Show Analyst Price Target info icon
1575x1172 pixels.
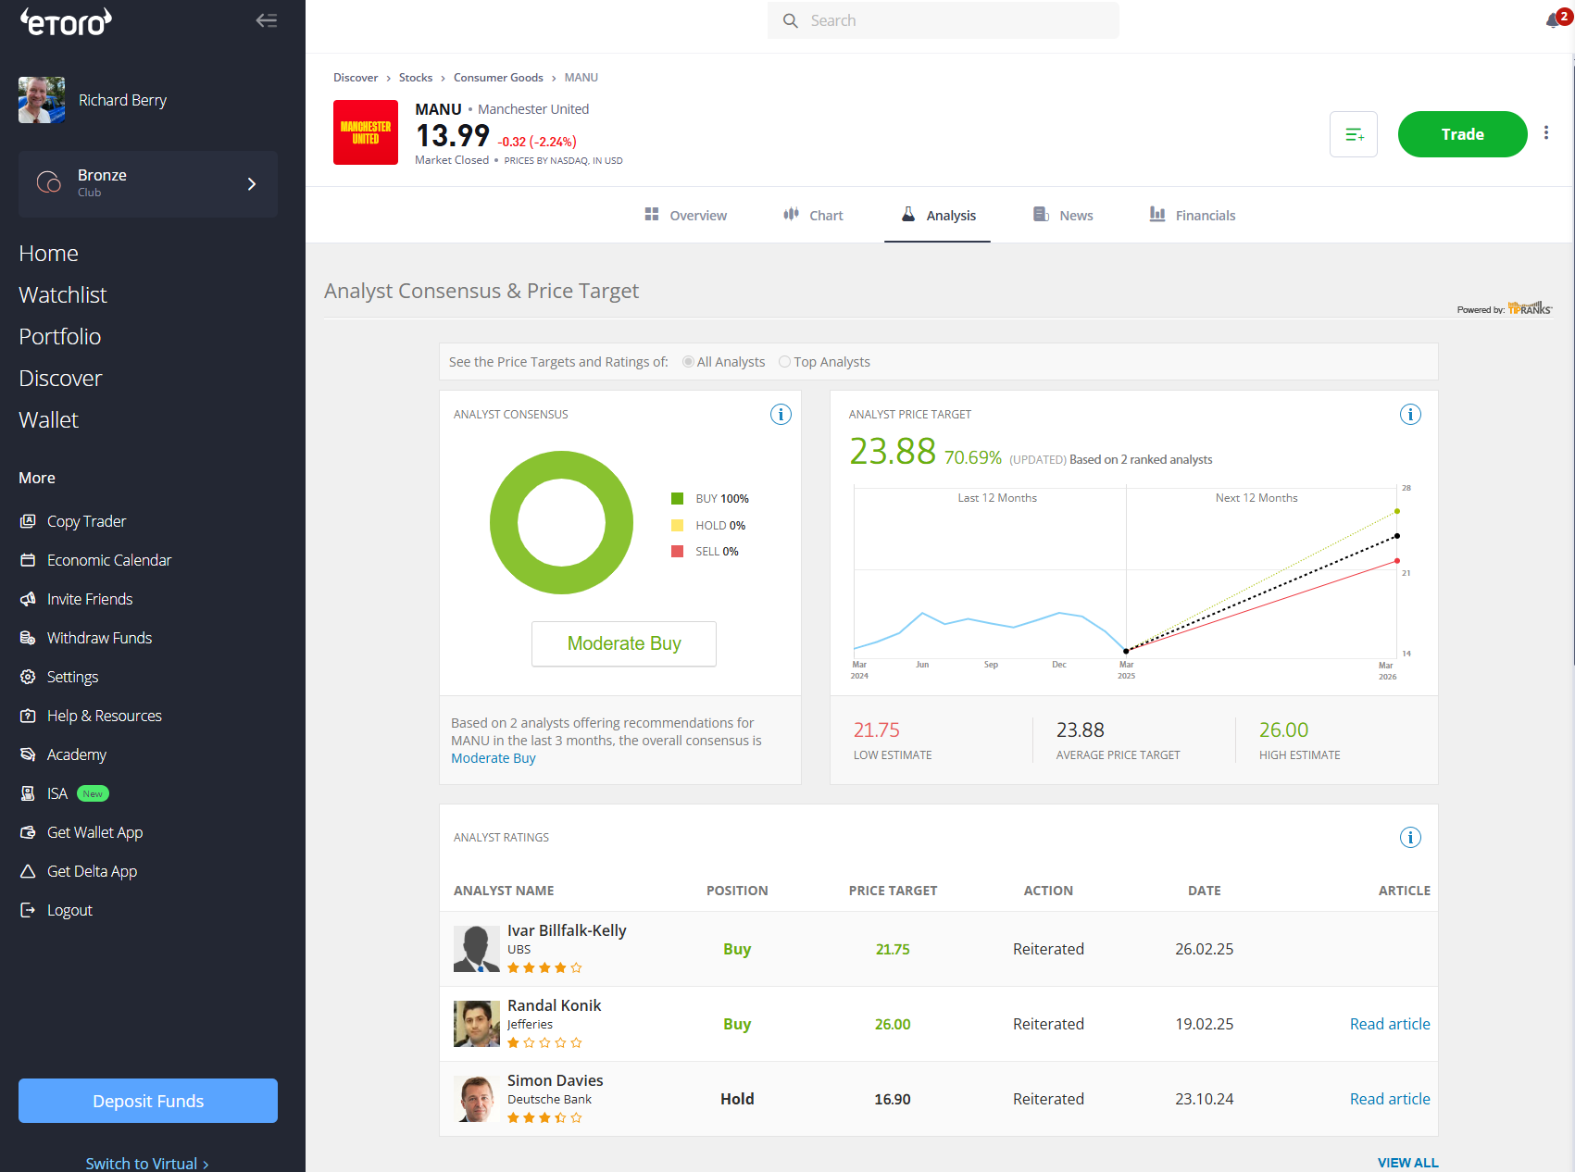(x=1410, y=415)
